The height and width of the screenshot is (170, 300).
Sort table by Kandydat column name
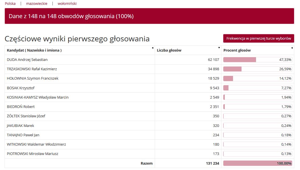pyautogui.click(x=34, y=50)
